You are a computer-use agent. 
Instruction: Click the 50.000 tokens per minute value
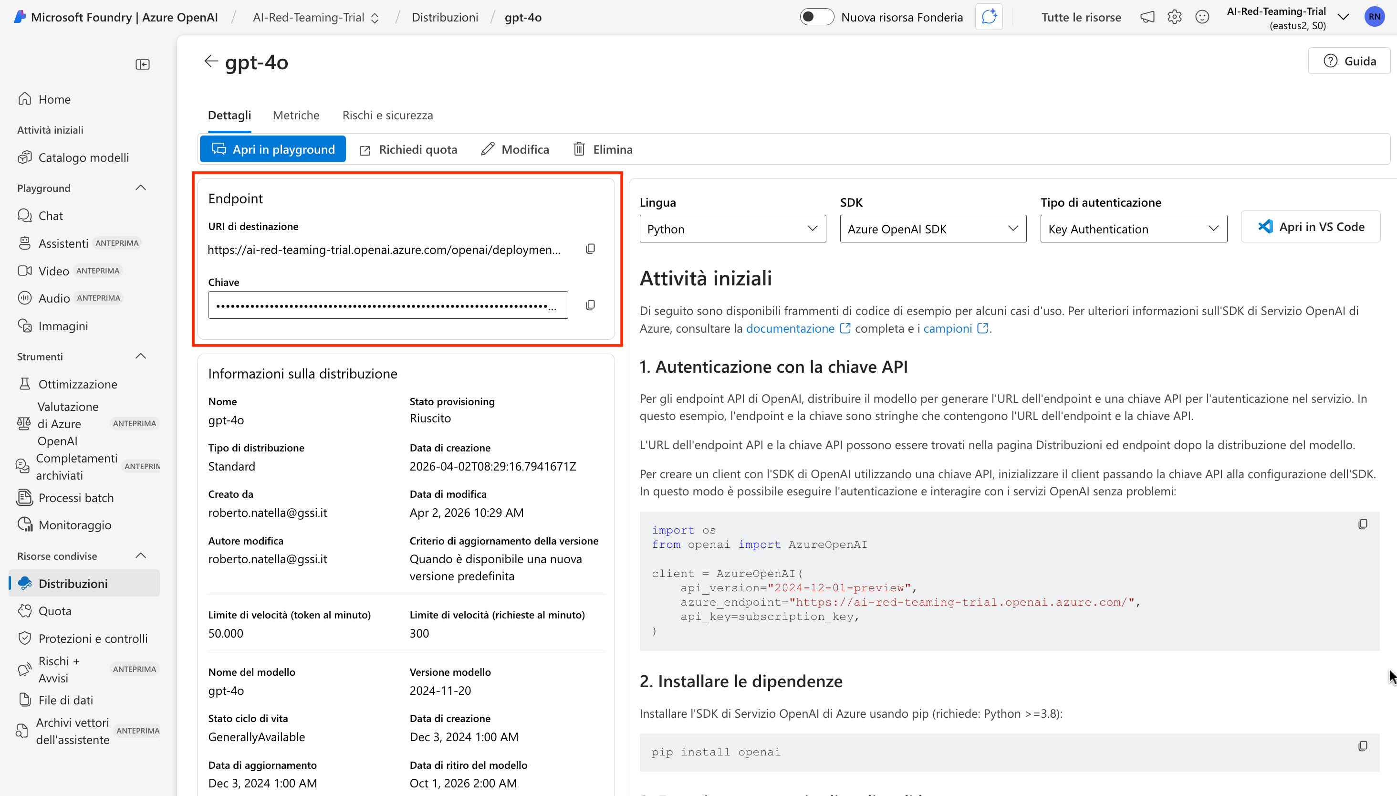(226, 633)
